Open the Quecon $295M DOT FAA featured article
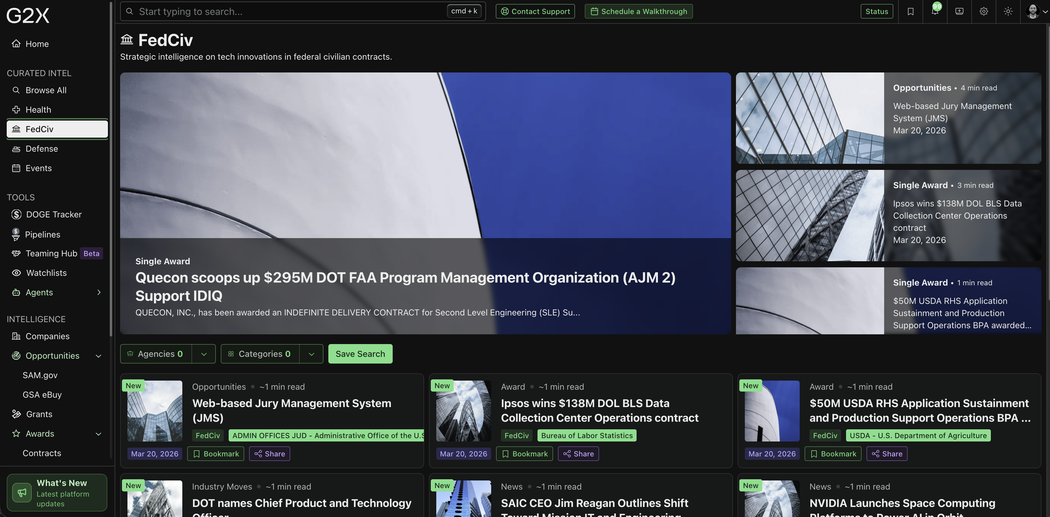The height and width of the screenshot is (517, 1050). pos(425,204)
